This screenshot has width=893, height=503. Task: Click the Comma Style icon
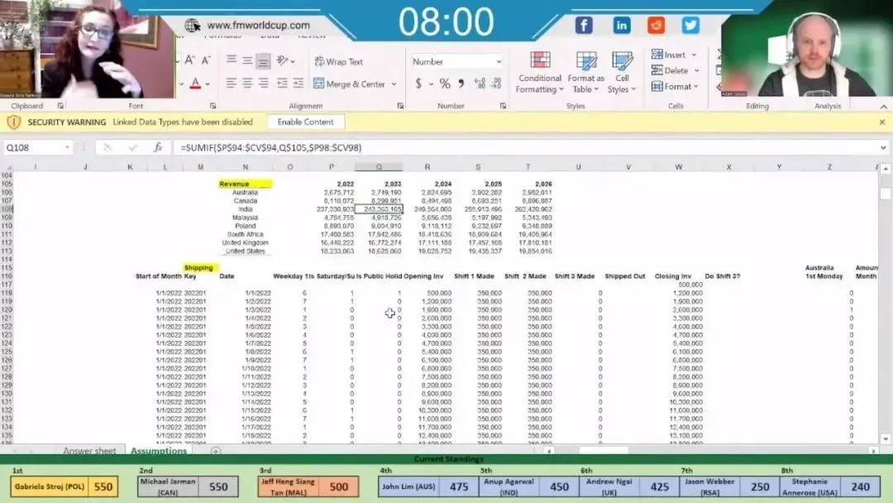[x=461, y=84]
